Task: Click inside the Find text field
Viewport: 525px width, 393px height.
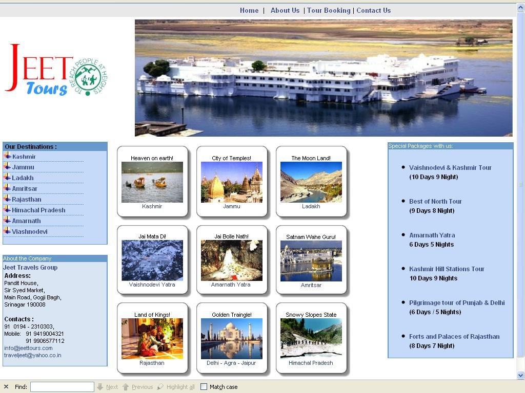Action: click(x=62, y=387)
